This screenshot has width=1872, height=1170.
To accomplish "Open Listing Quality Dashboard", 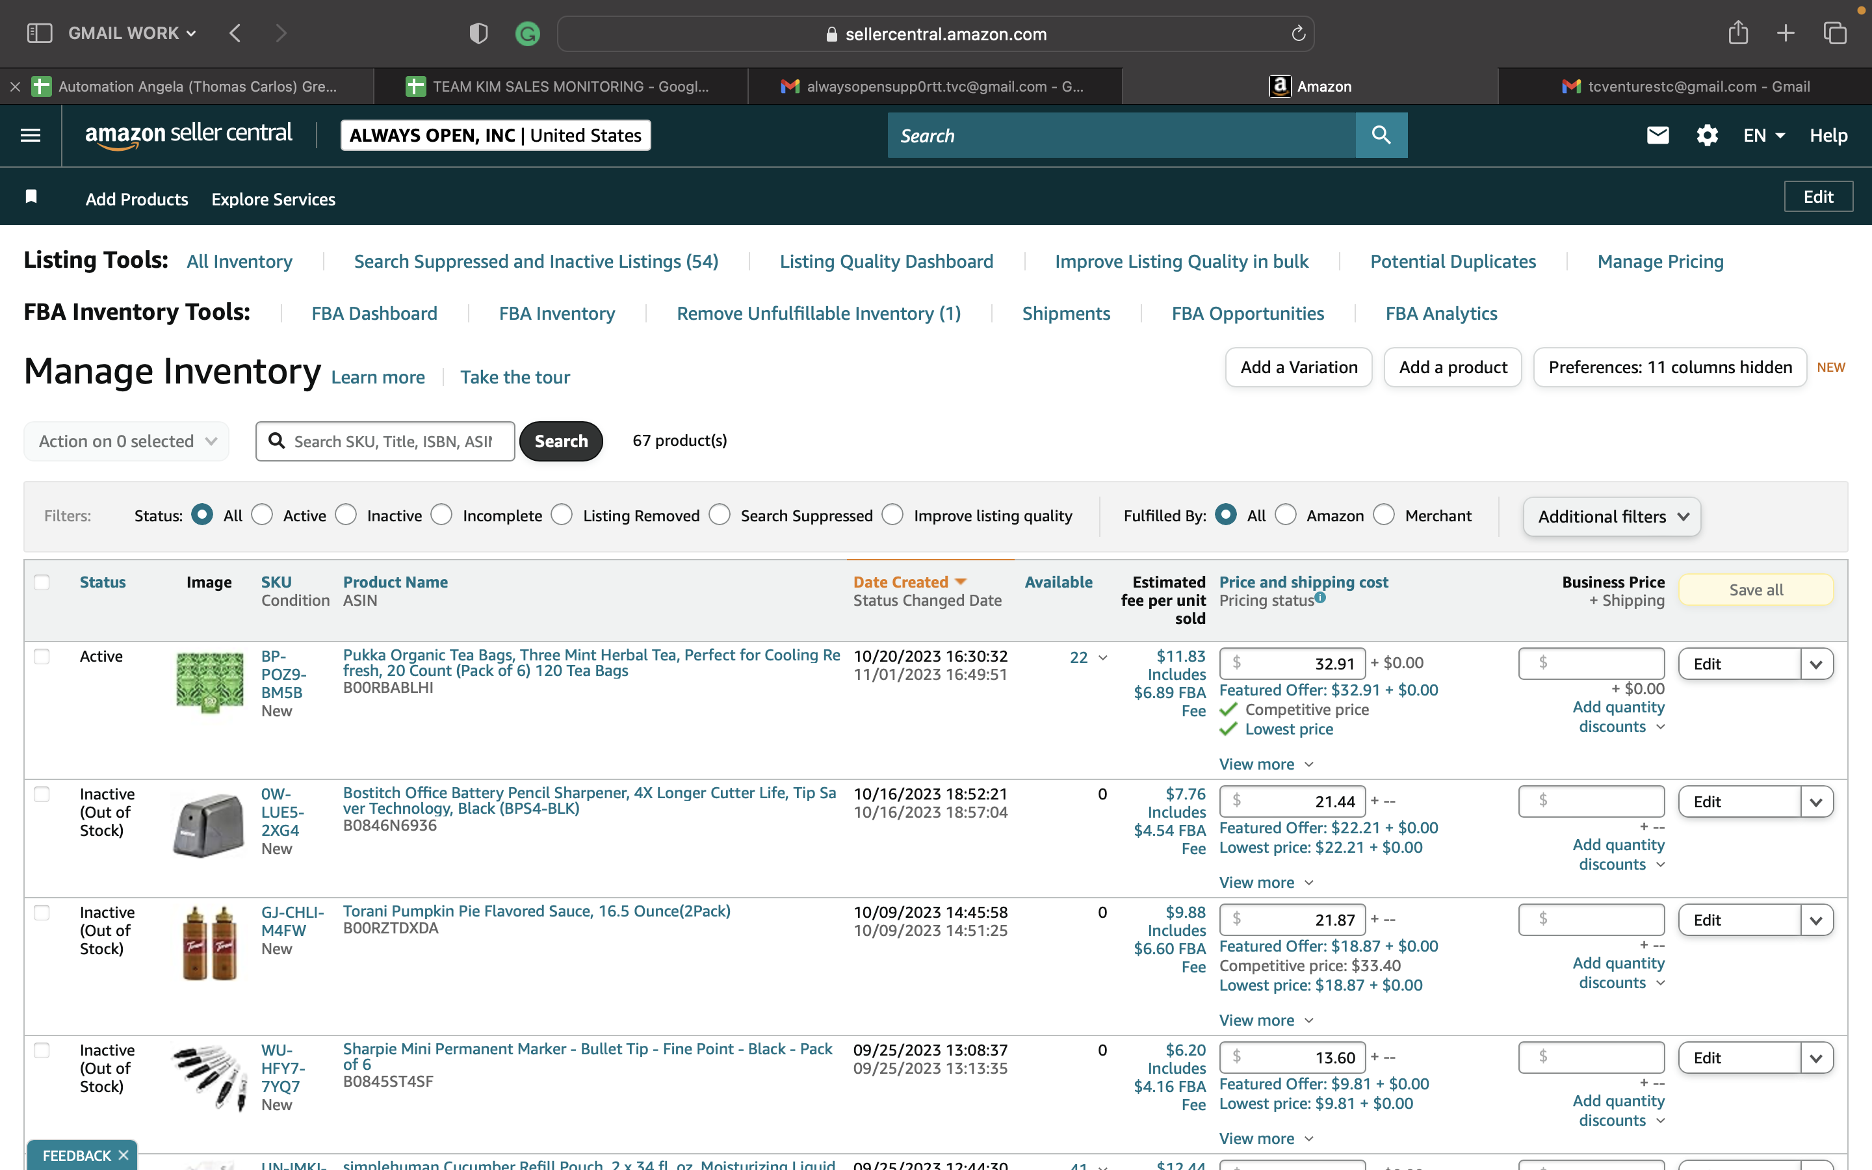I will tap(887, 261).
